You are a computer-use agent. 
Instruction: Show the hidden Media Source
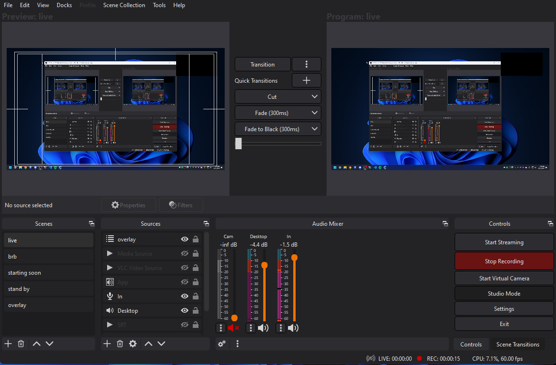(x=184, y=253)
